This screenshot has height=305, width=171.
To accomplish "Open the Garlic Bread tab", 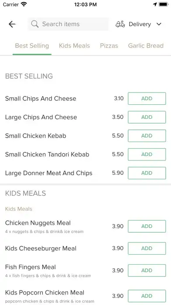I will click(x=146, y=46).
